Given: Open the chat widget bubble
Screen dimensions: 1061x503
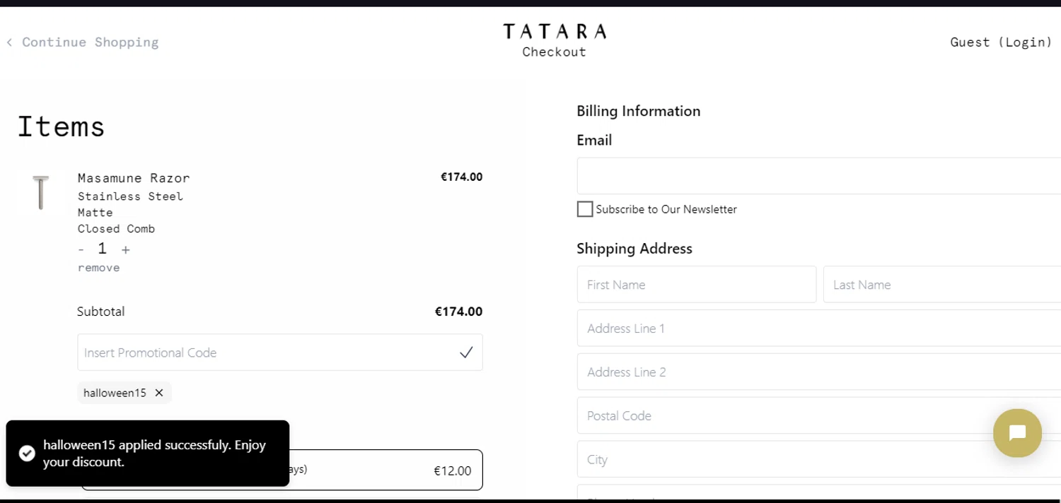Looking at the screenshot, I should [x=1017, y=433].
